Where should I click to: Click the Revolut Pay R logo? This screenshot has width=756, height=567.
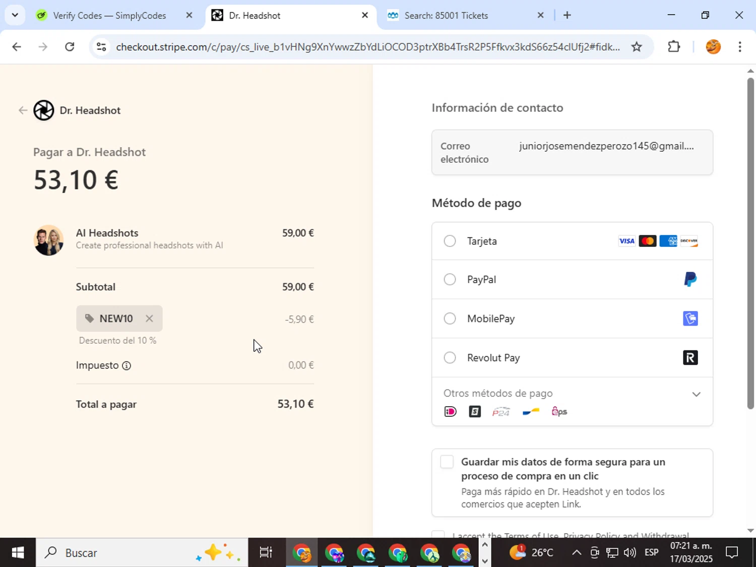pos(690,358)
